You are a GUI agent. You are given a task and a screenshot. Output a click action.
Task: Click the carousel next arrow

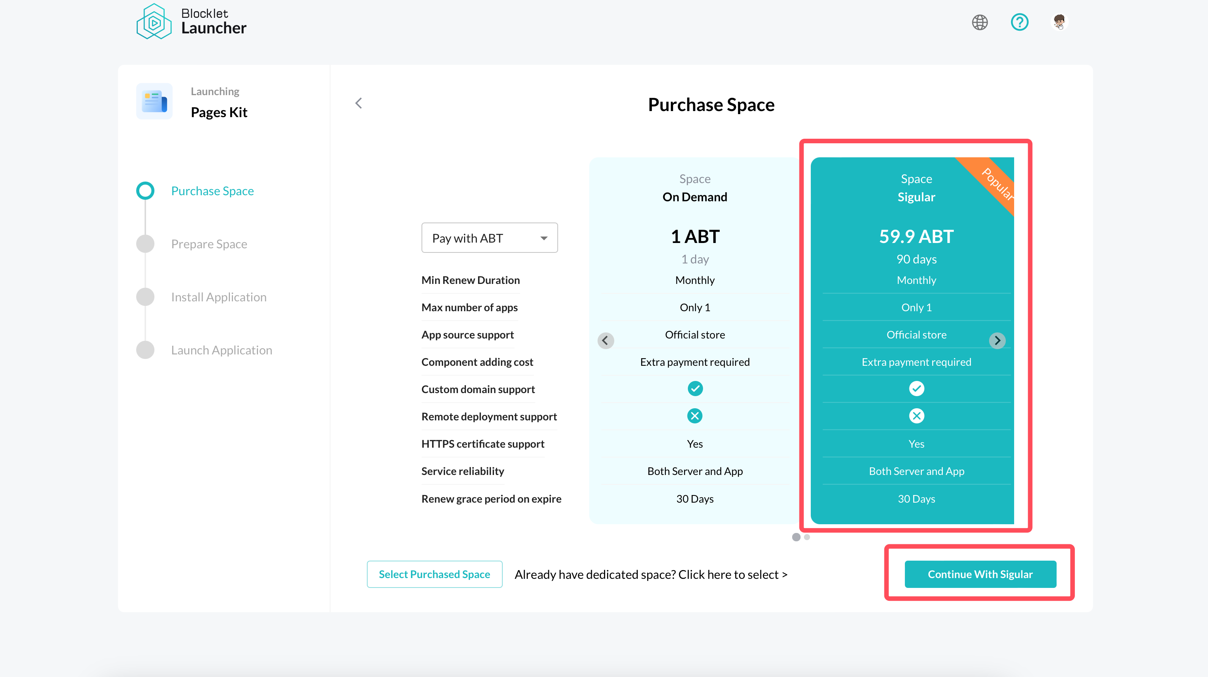997,340
